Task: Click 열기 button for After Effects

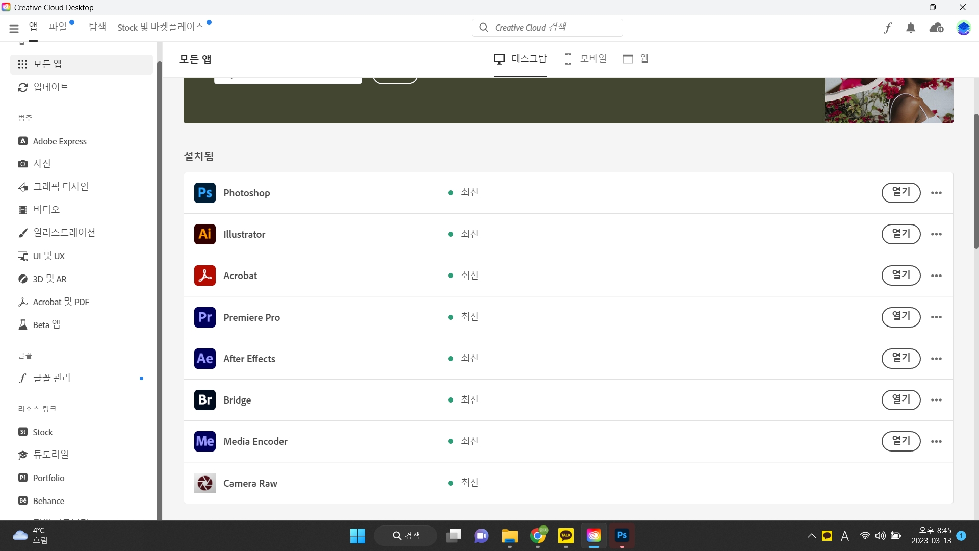Action: tap(901, 358)
